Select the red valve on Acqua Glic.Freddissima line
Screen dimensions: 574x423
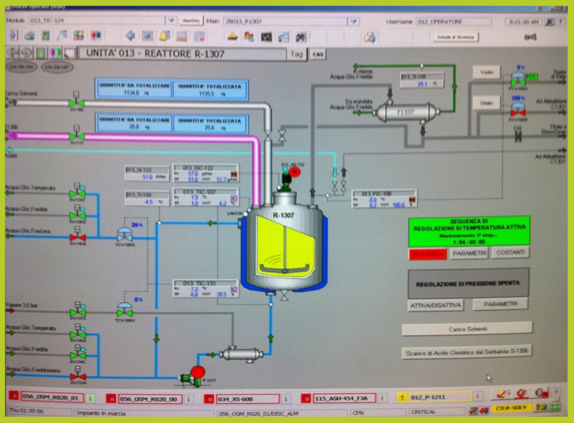(77, 377)
